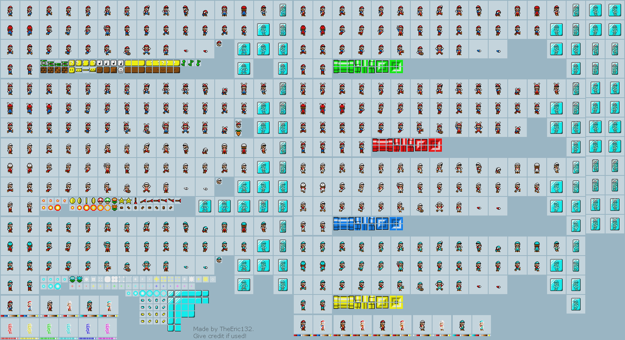The height and width of the screenshot is (340, 625).
Task: Click the blue pipe cross-junction tile
Action: (396, 224)
